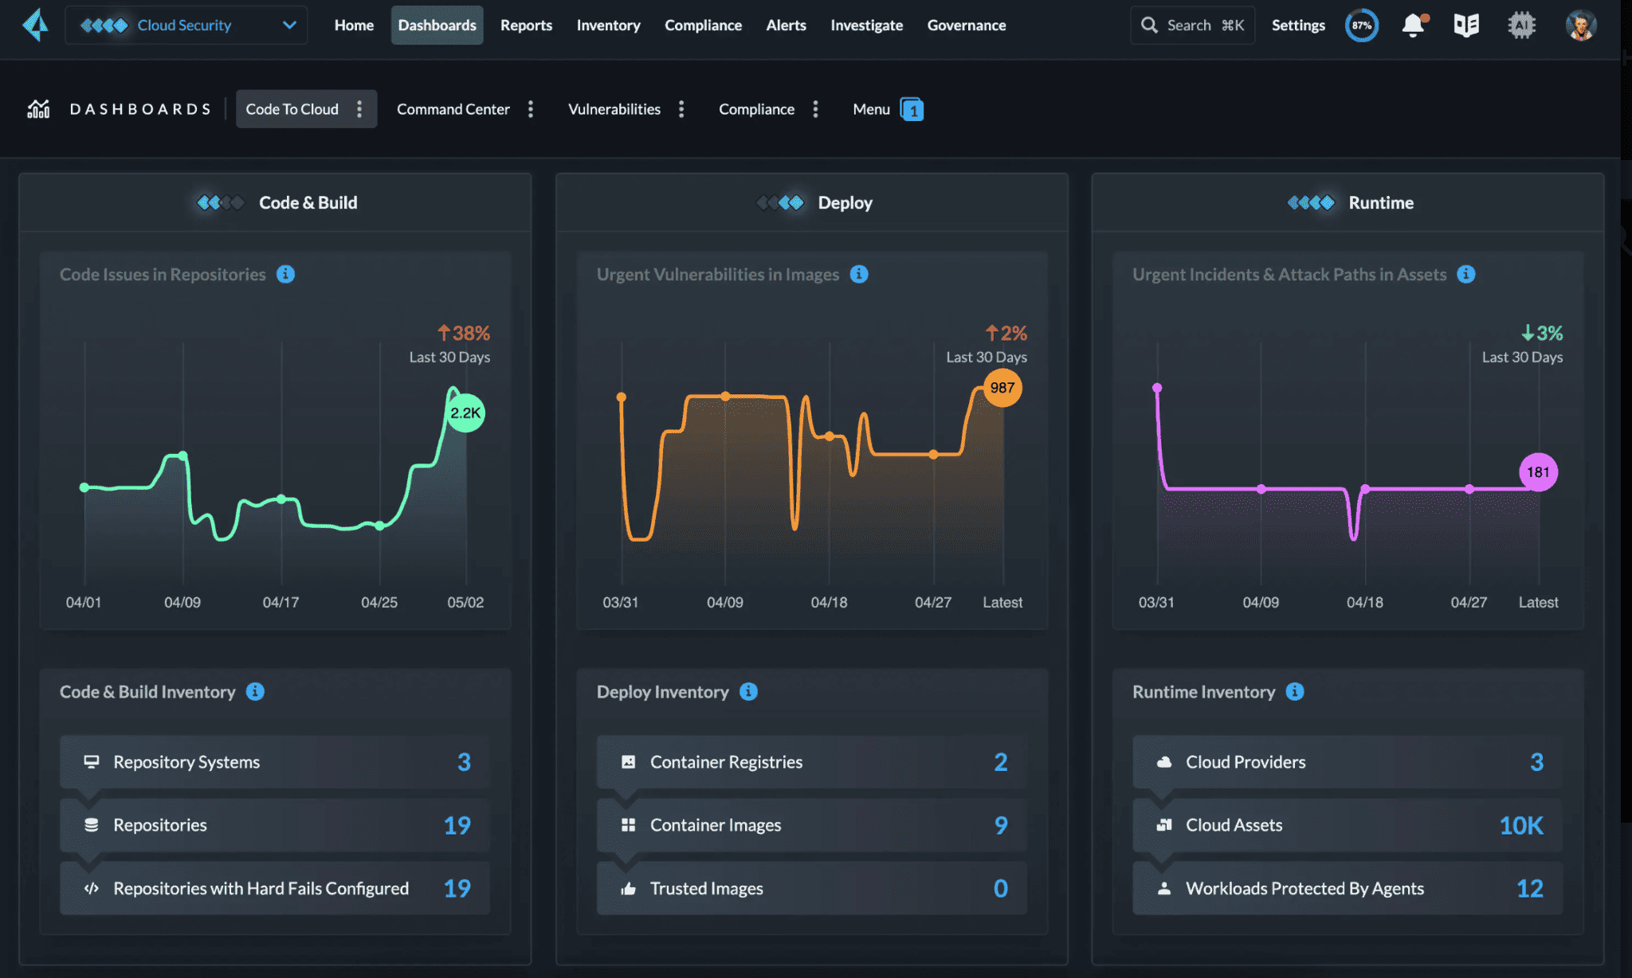Open the documentation book icon
This screenshot has width=1632, height=978.
click(1466, 25)
